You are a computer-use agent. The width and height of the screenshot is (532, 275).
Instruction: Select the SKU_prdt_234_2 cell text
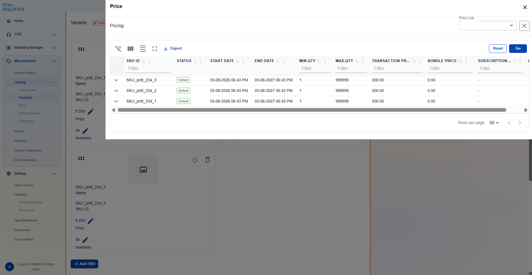(141, 91)
